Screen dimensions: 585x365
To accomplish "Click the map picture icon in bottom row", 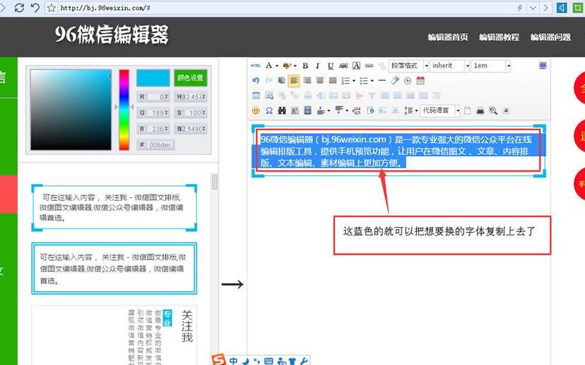I will pyautogui.click(x=295, y=111).
